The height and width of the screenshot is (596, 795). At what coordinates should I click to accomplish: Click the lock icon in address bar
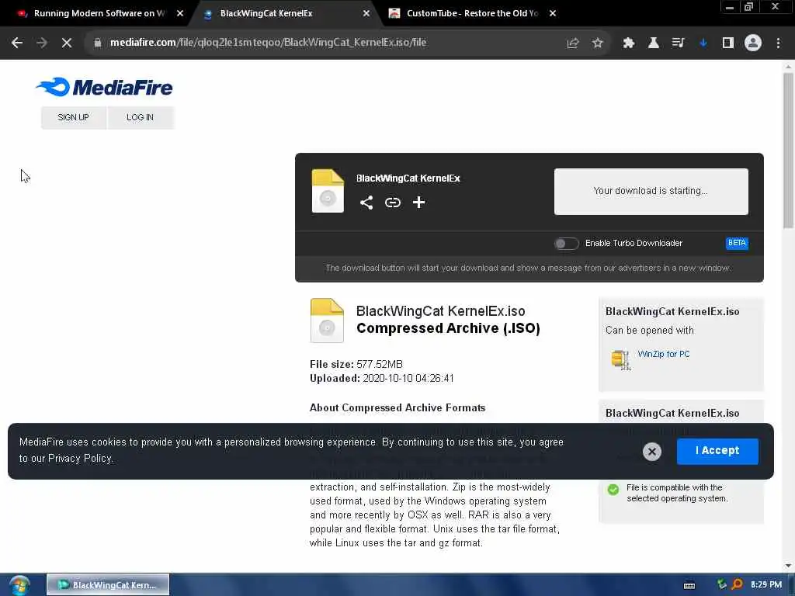[98, 43]
